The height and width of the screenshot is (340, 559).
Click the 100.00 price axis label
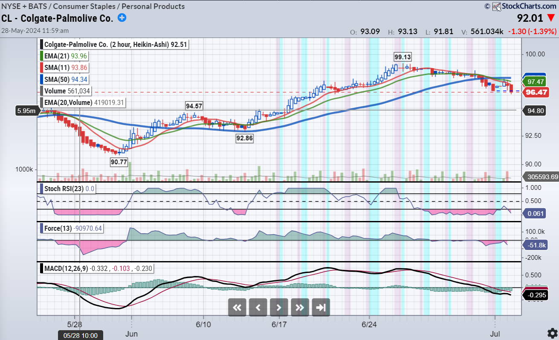tap(536, 54)
